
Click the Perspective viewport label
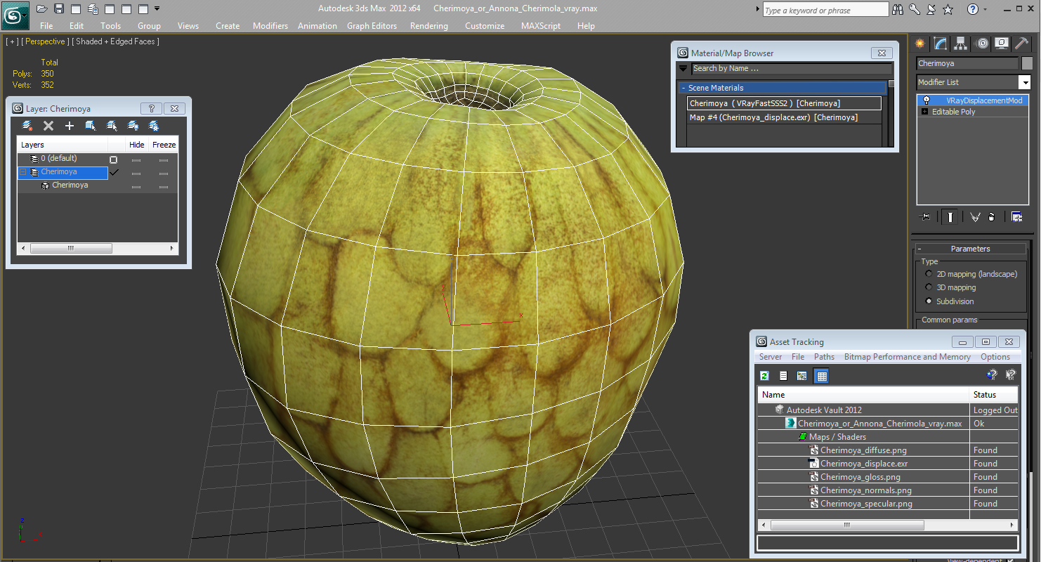(x=46, y=41)
